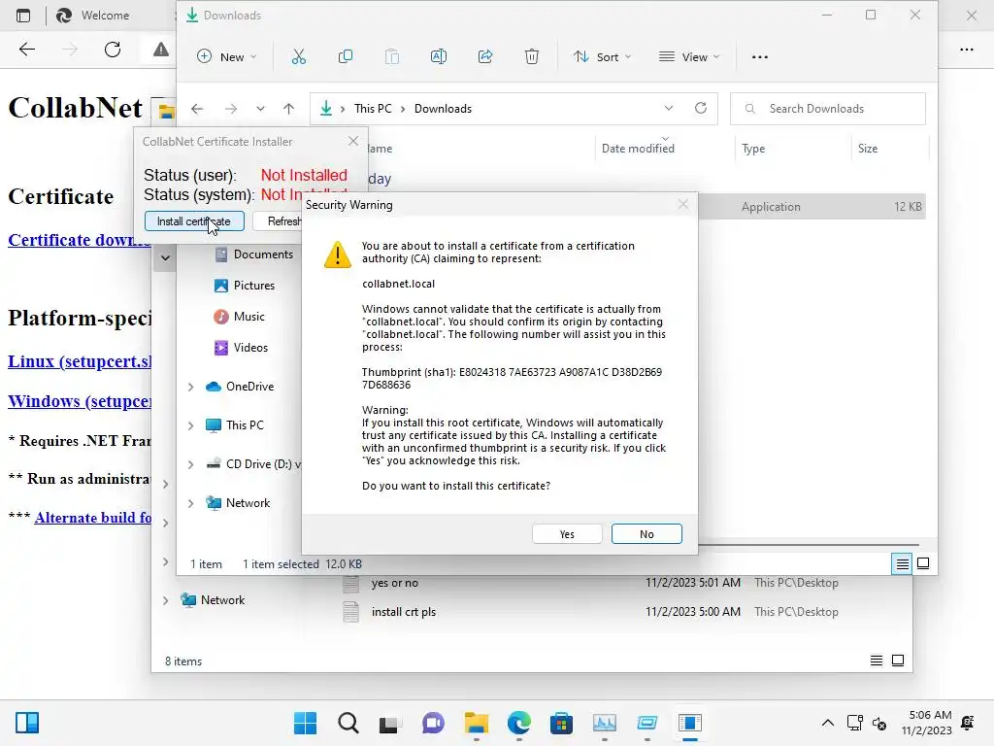Click No in Security Warning dialog
Screen dimensions: 994x746
click(x=646, y=534)
